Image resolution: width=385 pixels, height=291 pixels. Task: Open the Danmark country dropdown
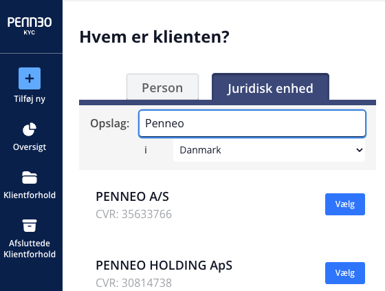(269, 150)
